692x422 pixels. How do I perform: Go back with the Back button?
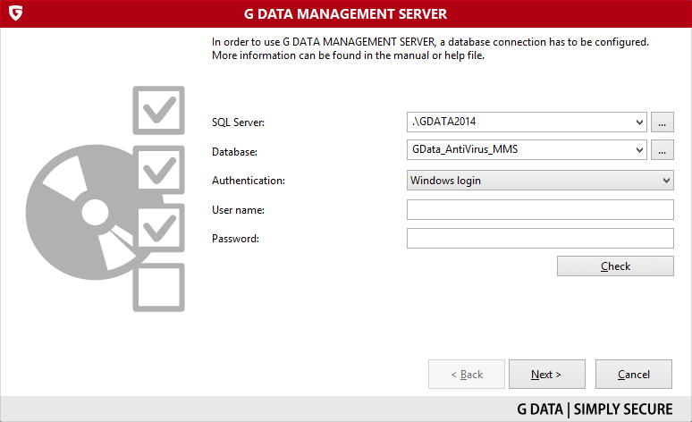coord(467,375)
